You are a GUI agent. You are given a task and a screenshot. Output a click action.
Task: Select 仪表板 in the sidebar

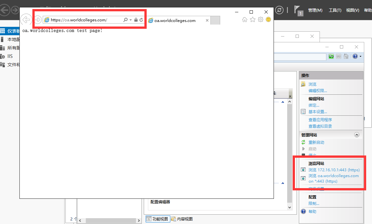point(10,31)
